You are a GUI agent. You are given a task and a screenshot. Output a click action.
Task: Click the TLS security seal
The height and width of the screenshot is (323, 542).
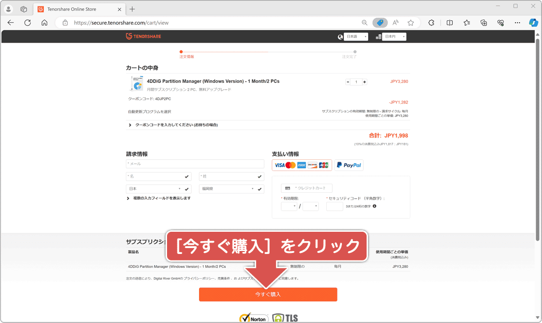(285, 318)
